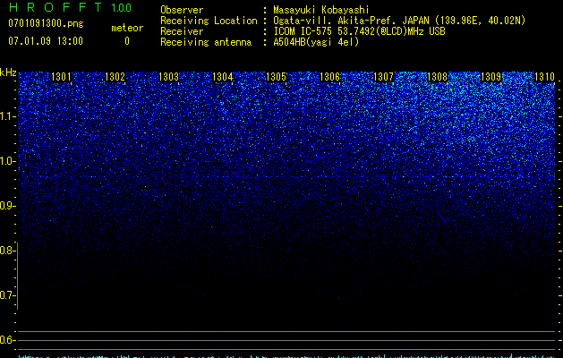Click the 1302 time marker
The width and height of the screenshot is (563, 358).
[115, 77]
